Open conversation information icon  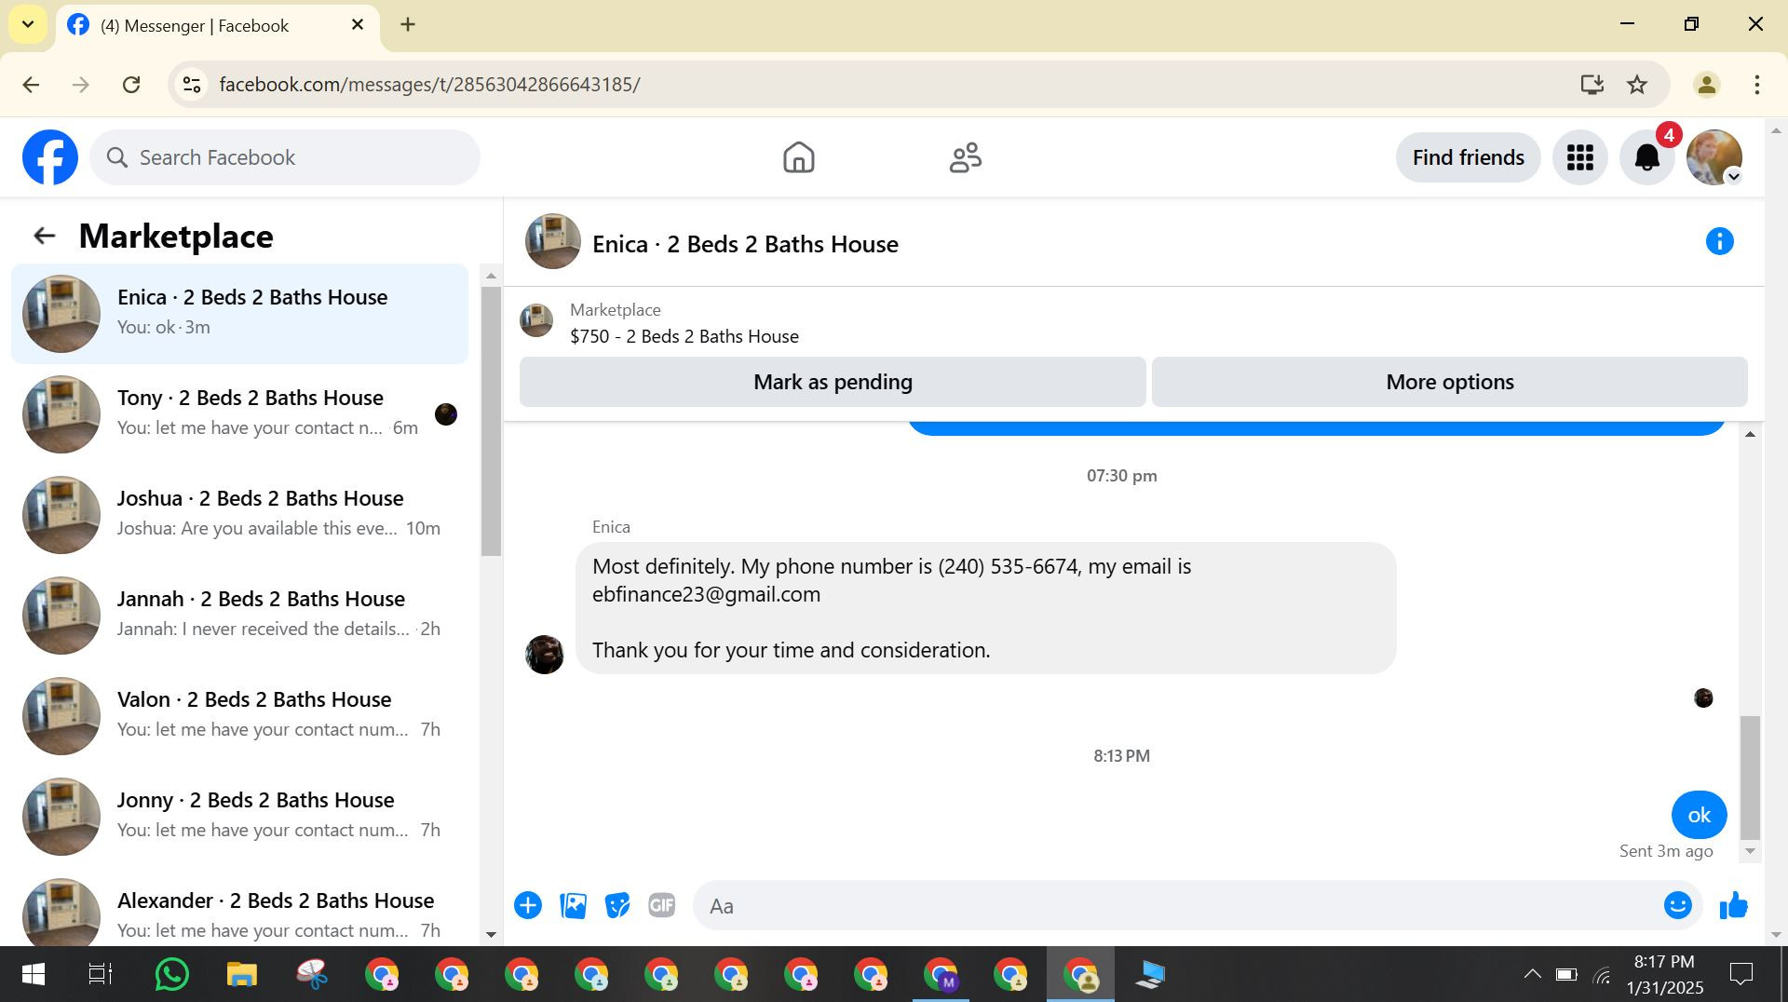pyautogui.click(x=1719, y=242)
